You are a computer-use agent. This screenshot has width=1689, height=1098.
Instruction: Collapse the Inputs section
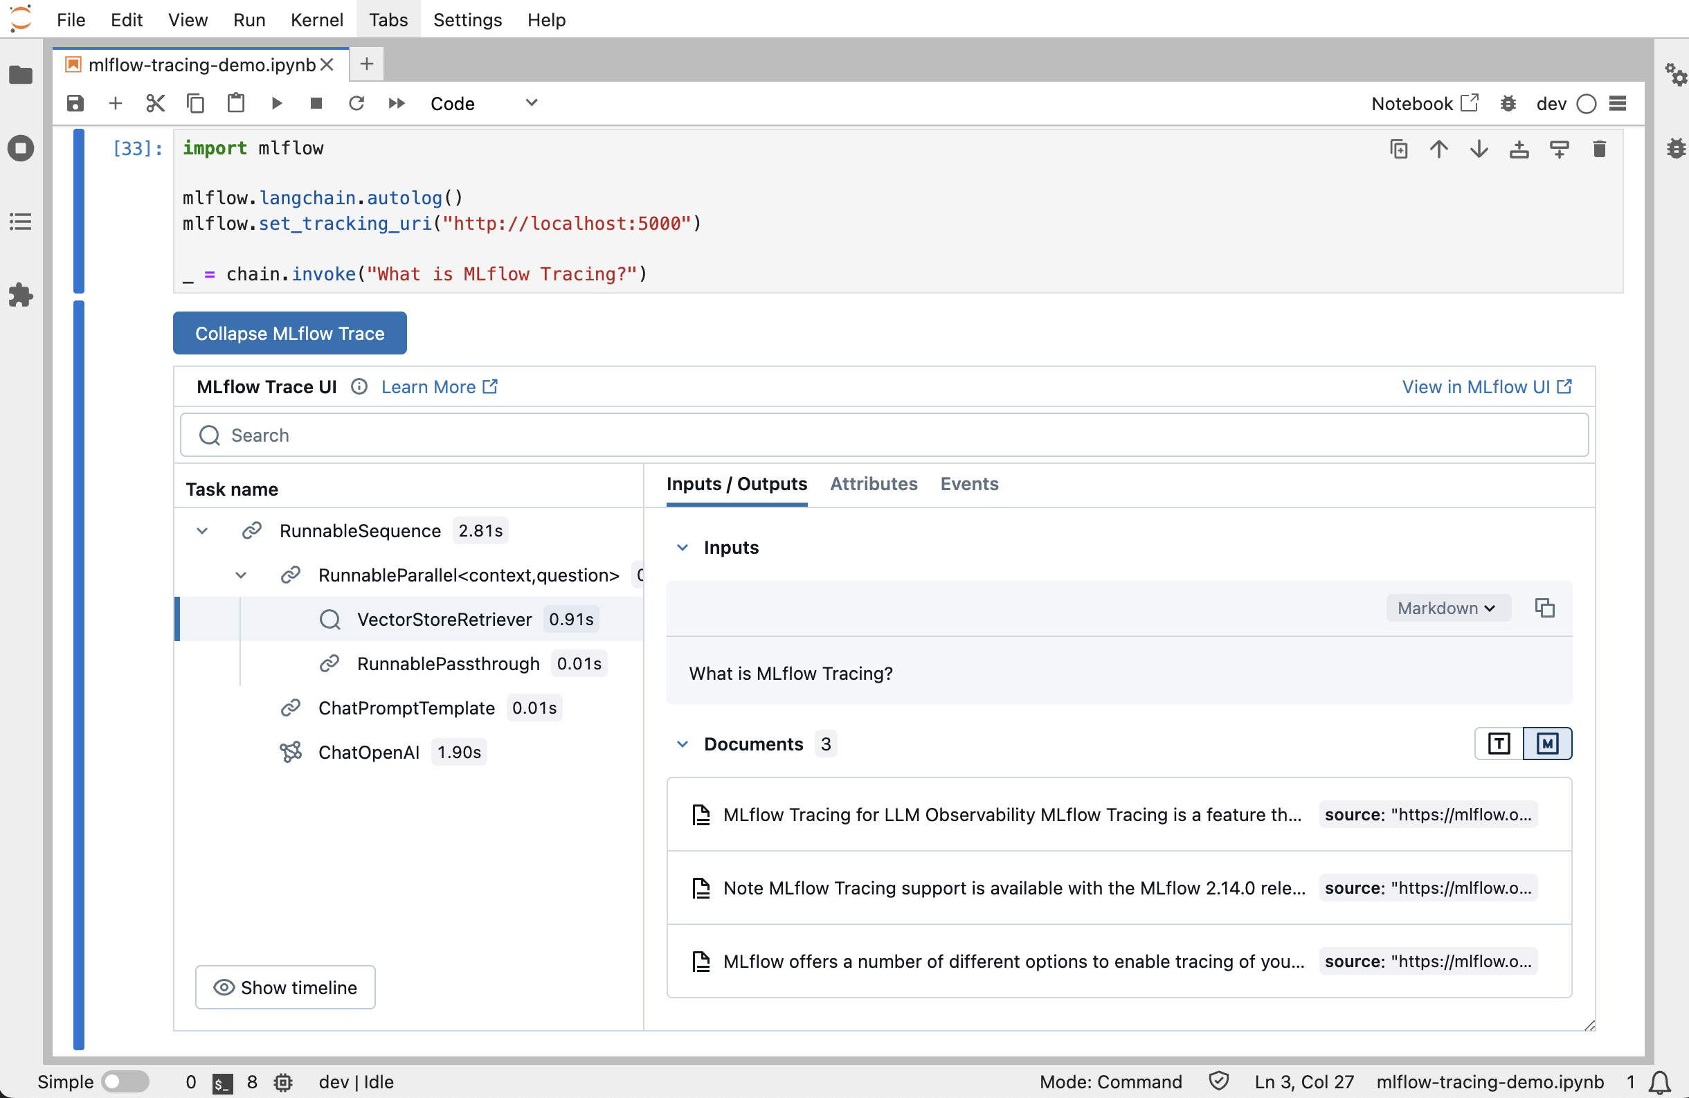[683, 546]
